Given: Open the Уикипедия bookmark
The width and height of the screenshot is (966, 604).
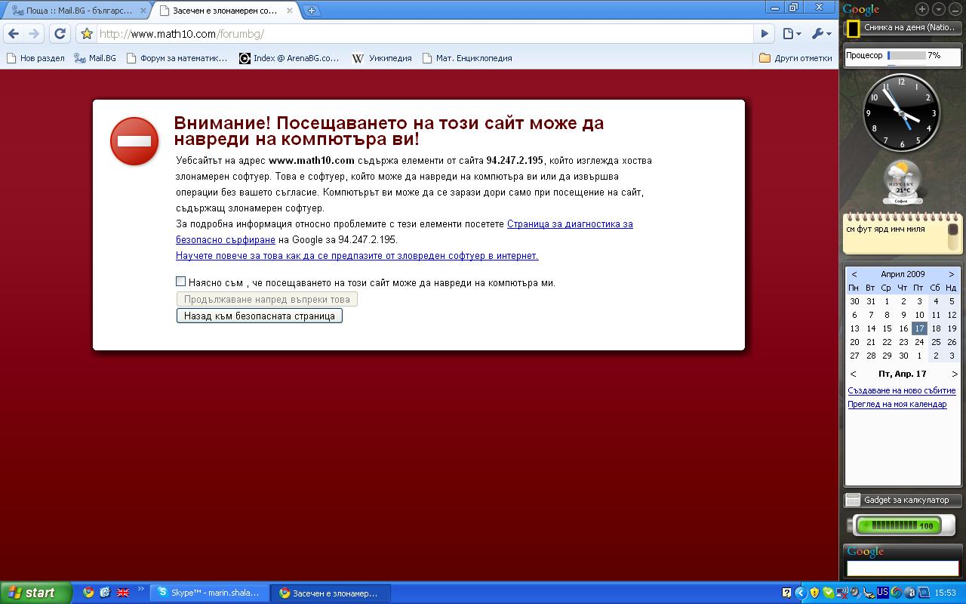Looking at the screenshot, I should [383, 58].
